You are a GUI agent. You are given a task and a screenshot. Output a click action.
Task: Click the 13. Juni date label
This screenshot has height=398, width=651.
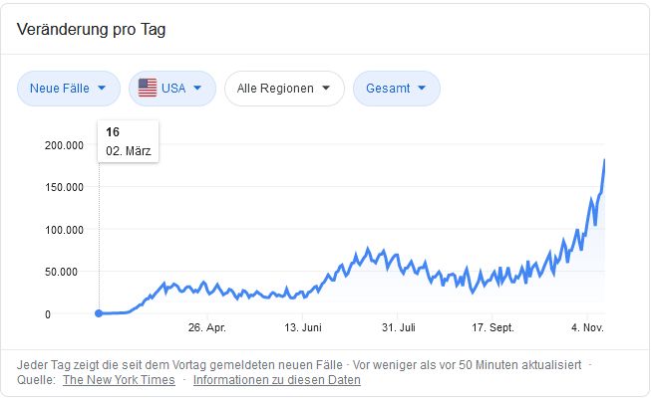coord(303,327)
